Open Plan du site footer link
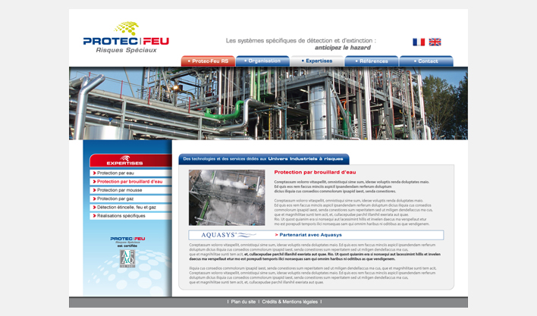 click(243, 302)
